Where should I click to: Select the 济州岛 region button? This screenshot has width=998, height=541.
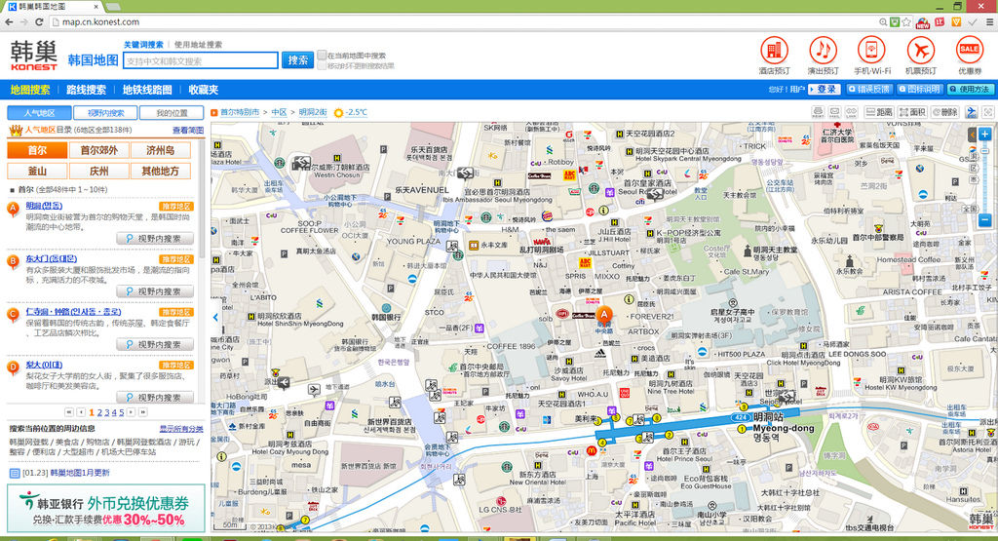pyautogui.click(x=161, y=150)
